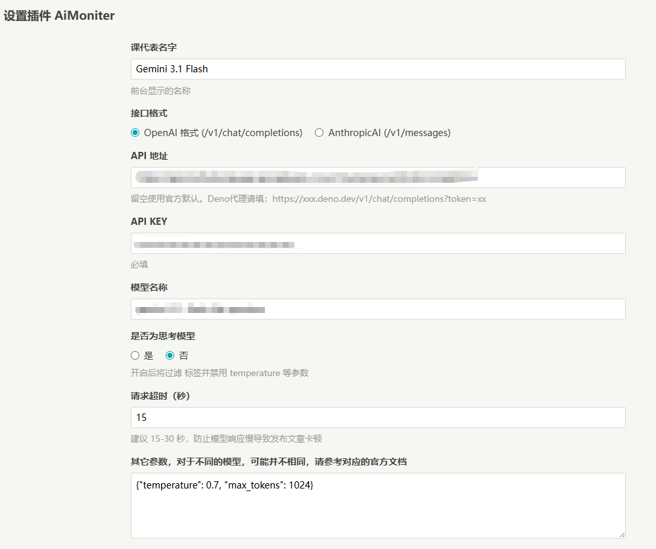Select the OpenAI 格式 radio button
This screenshot has height=549, width=656.
click(135, 133)
